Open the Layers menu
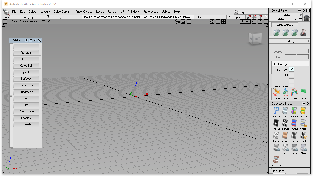The image size is (313, 176). [100, 12]
